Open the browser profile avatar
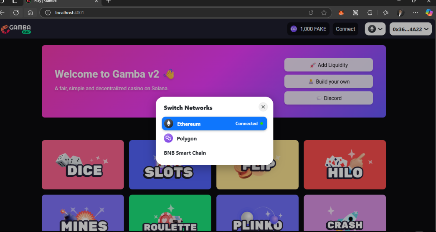This screenshot has width=436, height=232. [400, 13]
